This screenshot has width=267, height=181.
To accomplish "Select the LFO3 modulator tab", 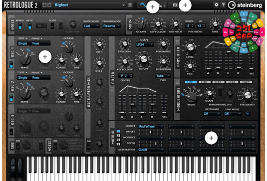I will pos(218,82).
